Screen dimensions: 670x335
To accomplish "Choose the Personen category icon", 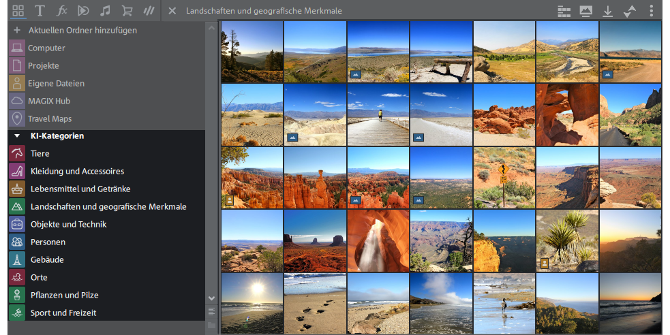I will pos(17,242).
